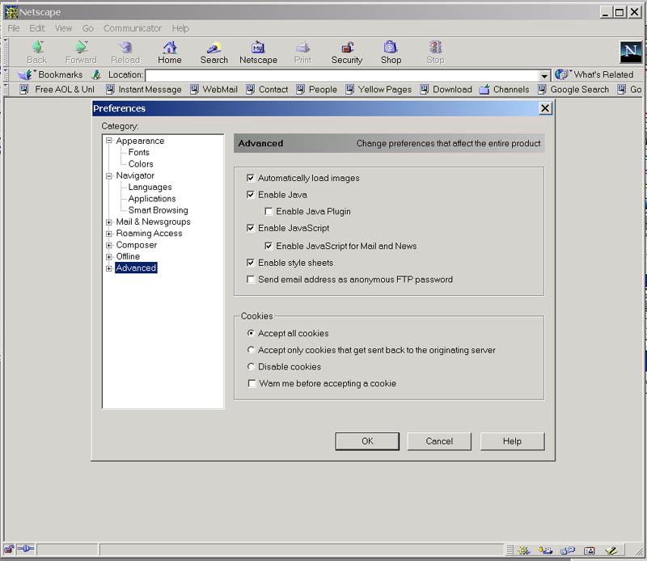Viewport: 647px width, 561px height.
Task: Select the Languages category
Action: (x=150, y=187)
